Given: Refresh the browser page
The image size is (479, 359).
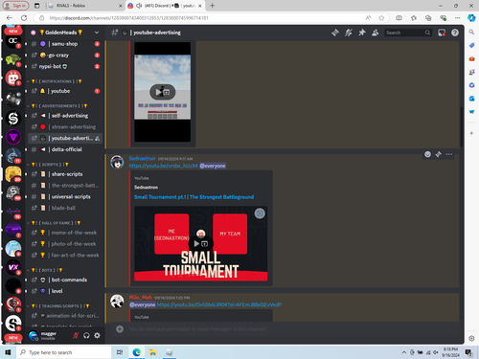Looking at the screenshot, I should 24,18.
